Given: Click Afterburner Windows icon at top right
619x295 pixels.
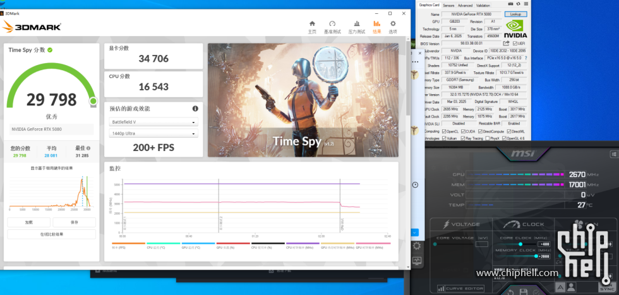Looking at the screenshot, I should pyautogui.click(x=613, y=154).
